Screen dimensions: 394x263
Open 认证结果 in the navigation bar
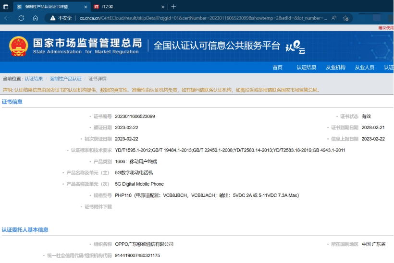coord(306,67)
